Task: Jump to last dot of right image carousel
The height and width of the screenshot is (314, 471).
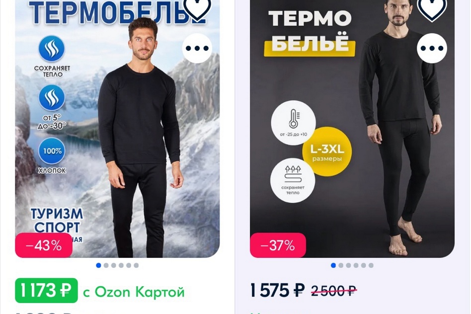Action: click(x=371, y=265)
